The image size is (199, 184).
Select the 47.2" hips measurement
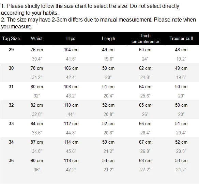click(x=71, y=170)
